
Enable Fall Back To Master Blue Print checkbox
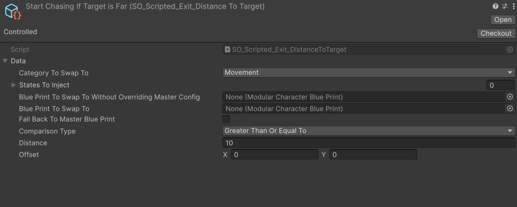pos(226,119)
